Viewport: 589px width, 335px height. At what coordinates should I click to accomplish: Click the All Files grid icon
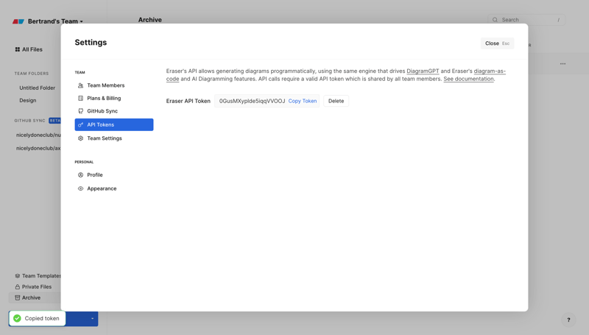(17, 49)
